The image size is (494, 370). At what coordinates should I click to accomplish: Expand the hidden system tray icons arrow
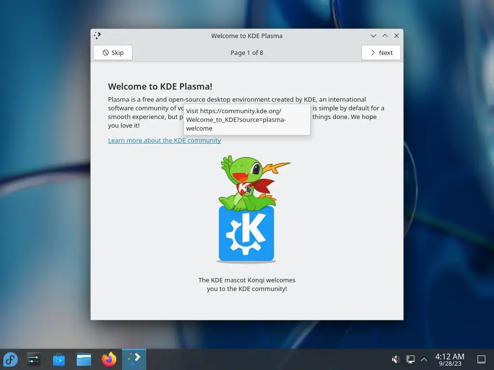(424, 359)
